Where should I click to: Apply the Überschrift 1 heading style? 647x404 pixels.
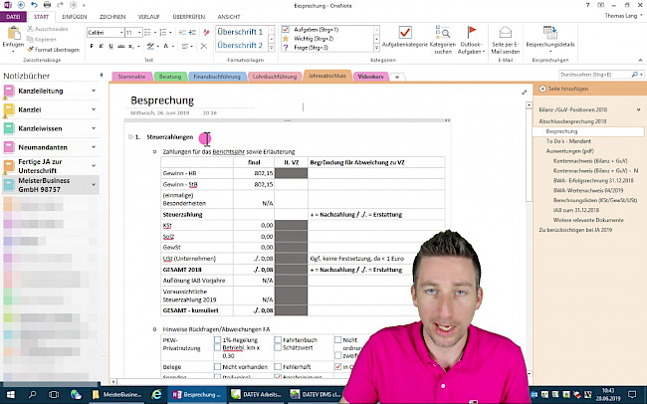[240, 32]
